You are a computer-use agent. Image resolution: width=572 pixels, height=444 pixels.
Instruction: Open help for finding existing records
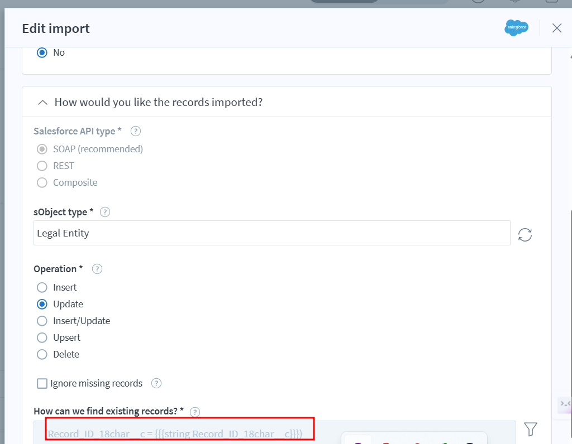click(x=195, y=412)
